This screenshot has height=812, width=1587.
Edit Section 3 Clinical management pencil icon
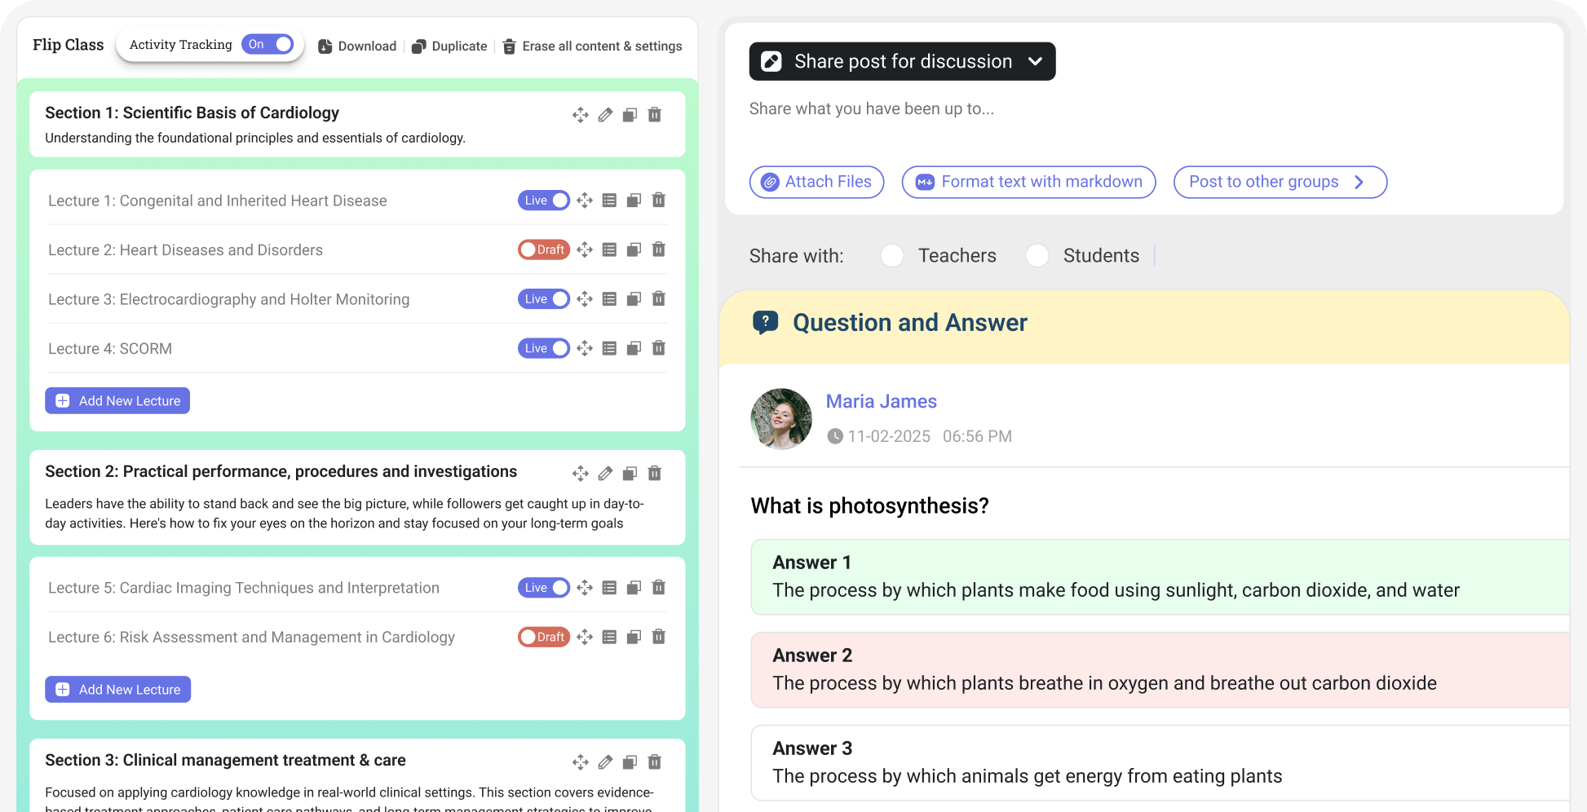(x=605, y=762)
